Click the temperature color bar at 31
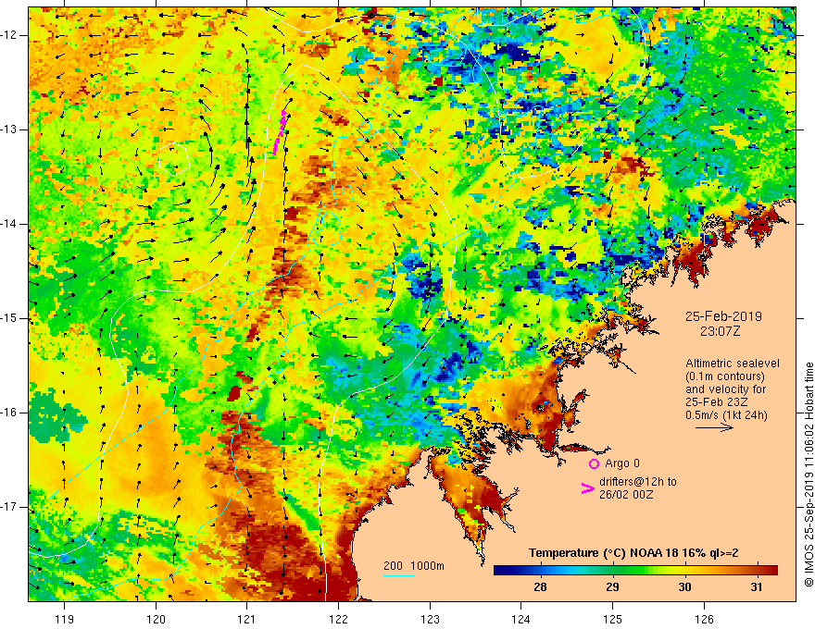This screenshot has width=815, height=629. tap(757, 571)
